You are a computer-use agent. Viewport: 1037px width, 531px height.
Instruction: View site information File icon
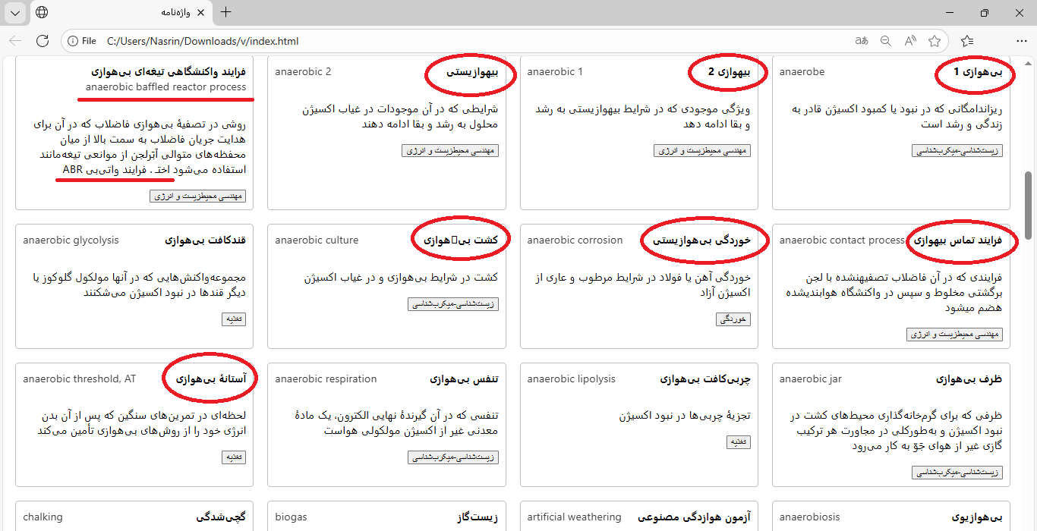(x=81, y=41)
